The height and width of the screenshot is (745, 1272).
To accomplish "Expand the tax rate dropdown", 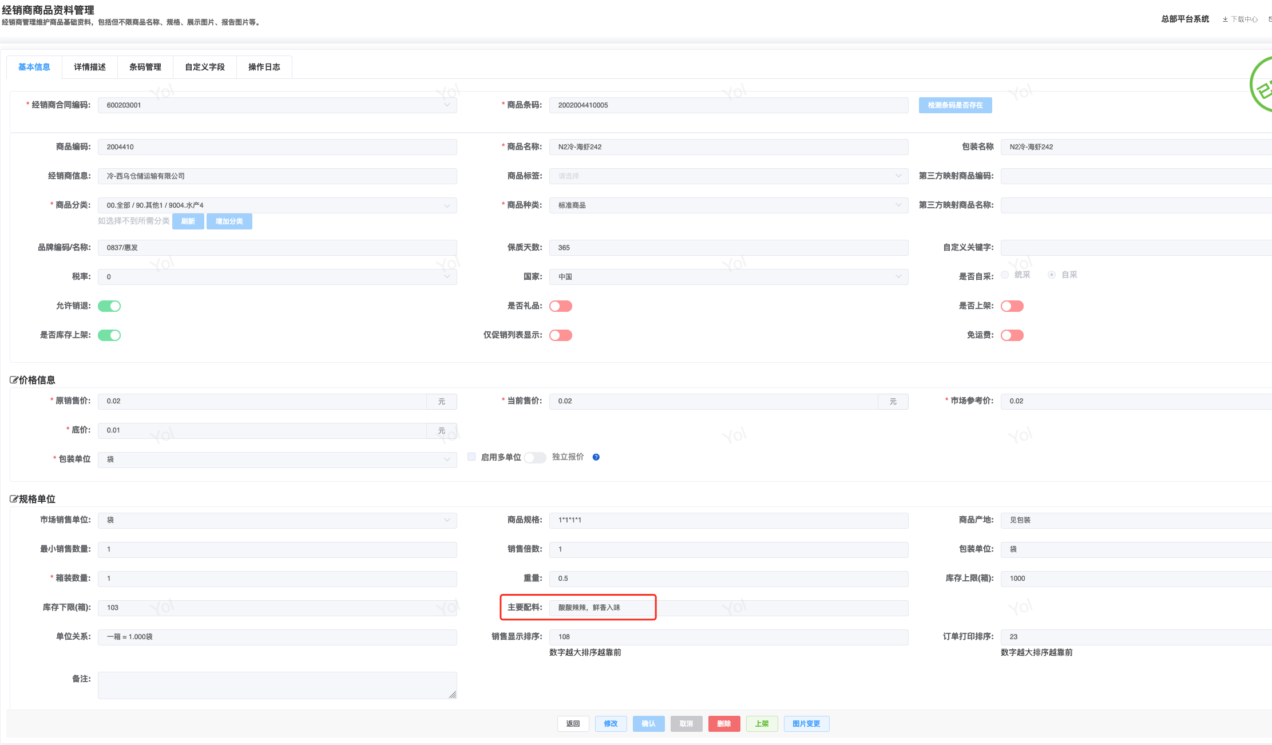I will (277, 277).
